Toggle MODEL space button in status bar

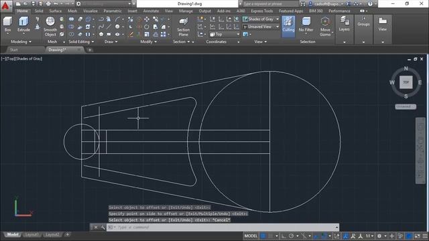251,236
